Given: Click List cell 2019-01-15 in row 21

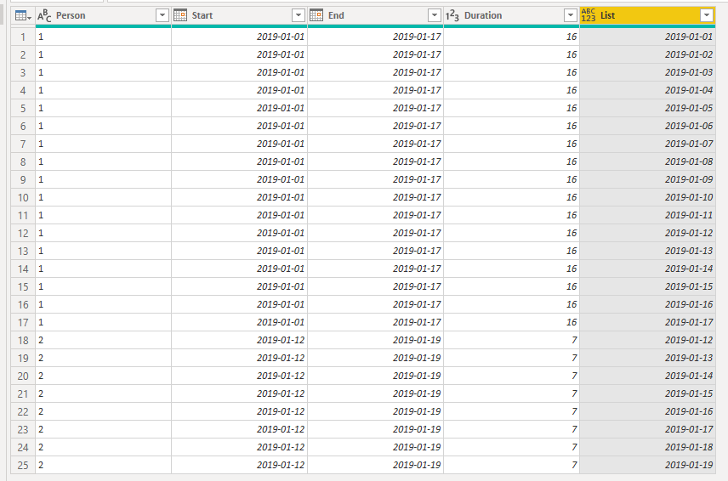Looking at the screenshot, I should pos(647,393).
